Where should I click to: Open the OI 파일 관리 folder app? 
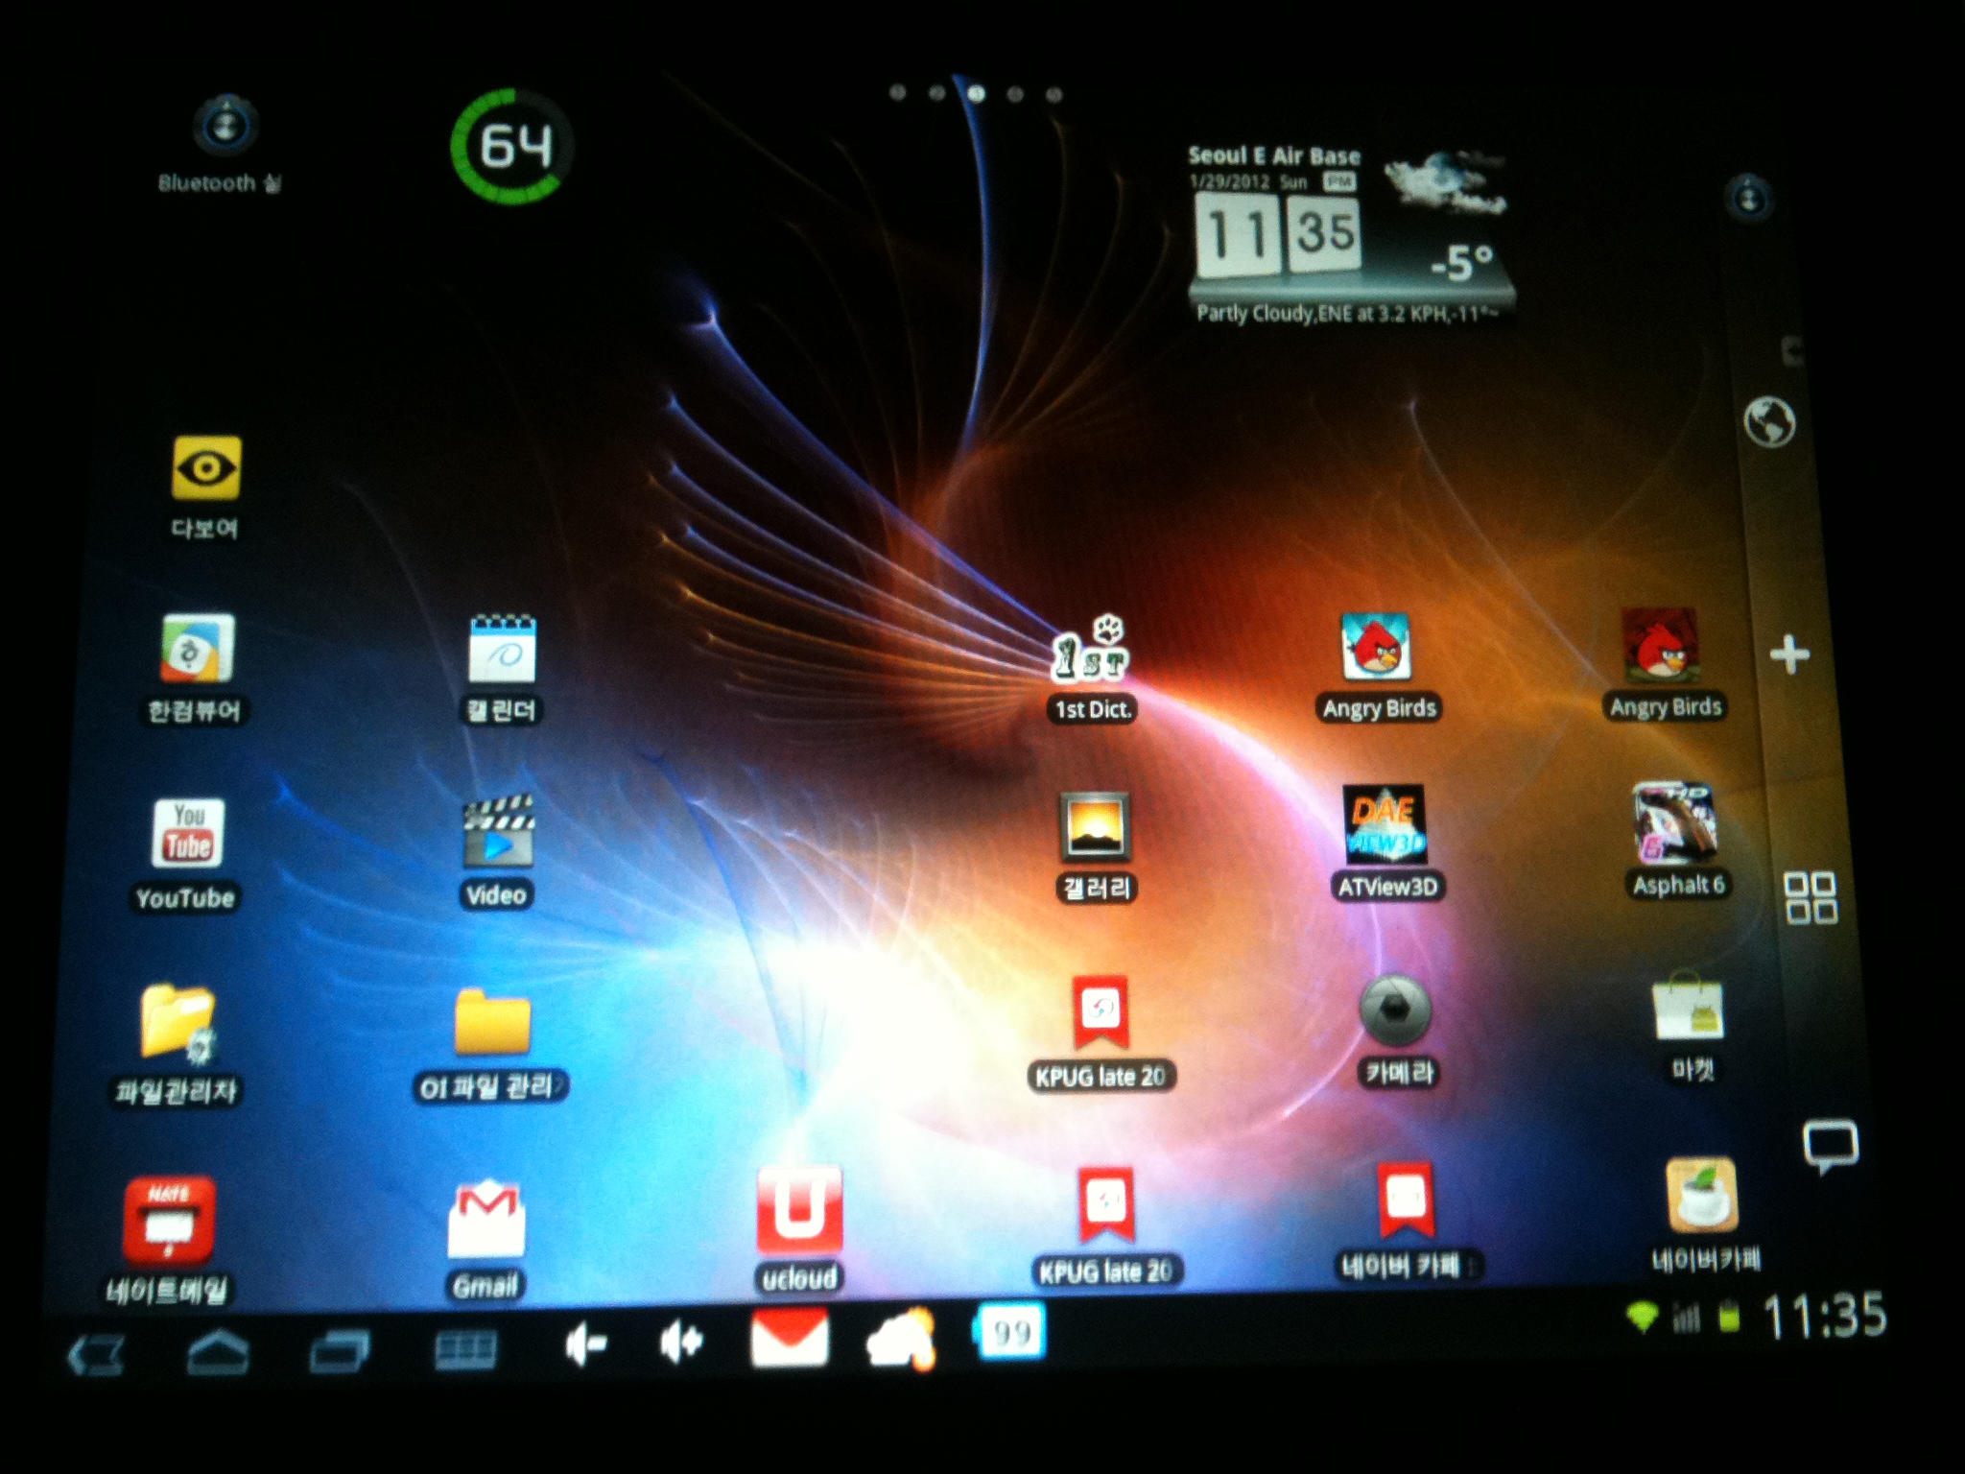pos(492,1022)
